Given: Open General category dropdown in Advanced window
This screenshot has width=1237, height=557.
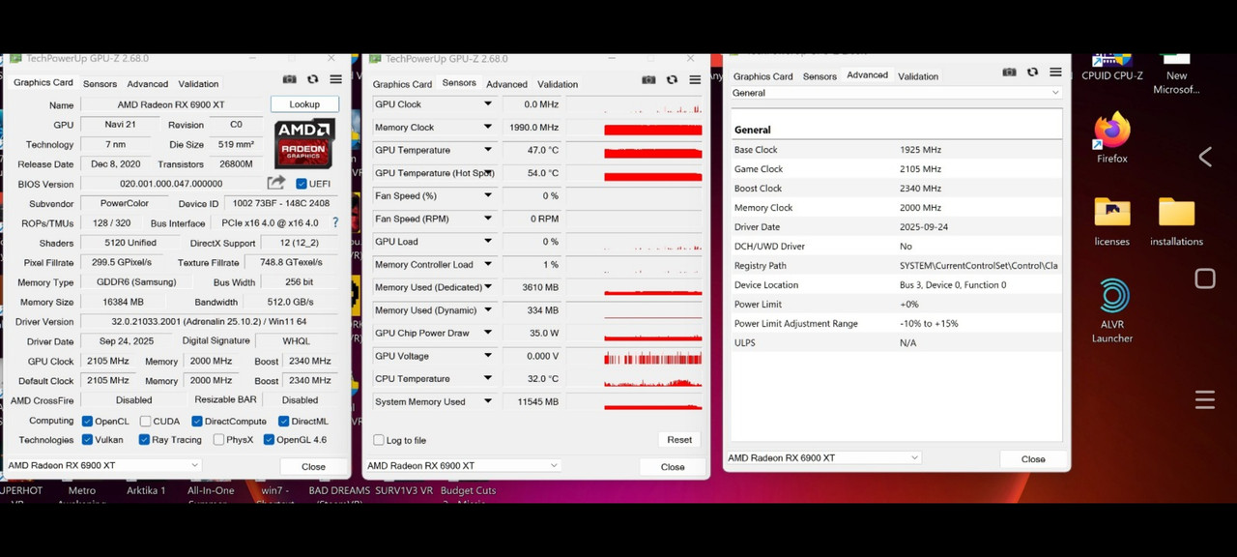Looking at the screenshot, I should click(896, 93).
